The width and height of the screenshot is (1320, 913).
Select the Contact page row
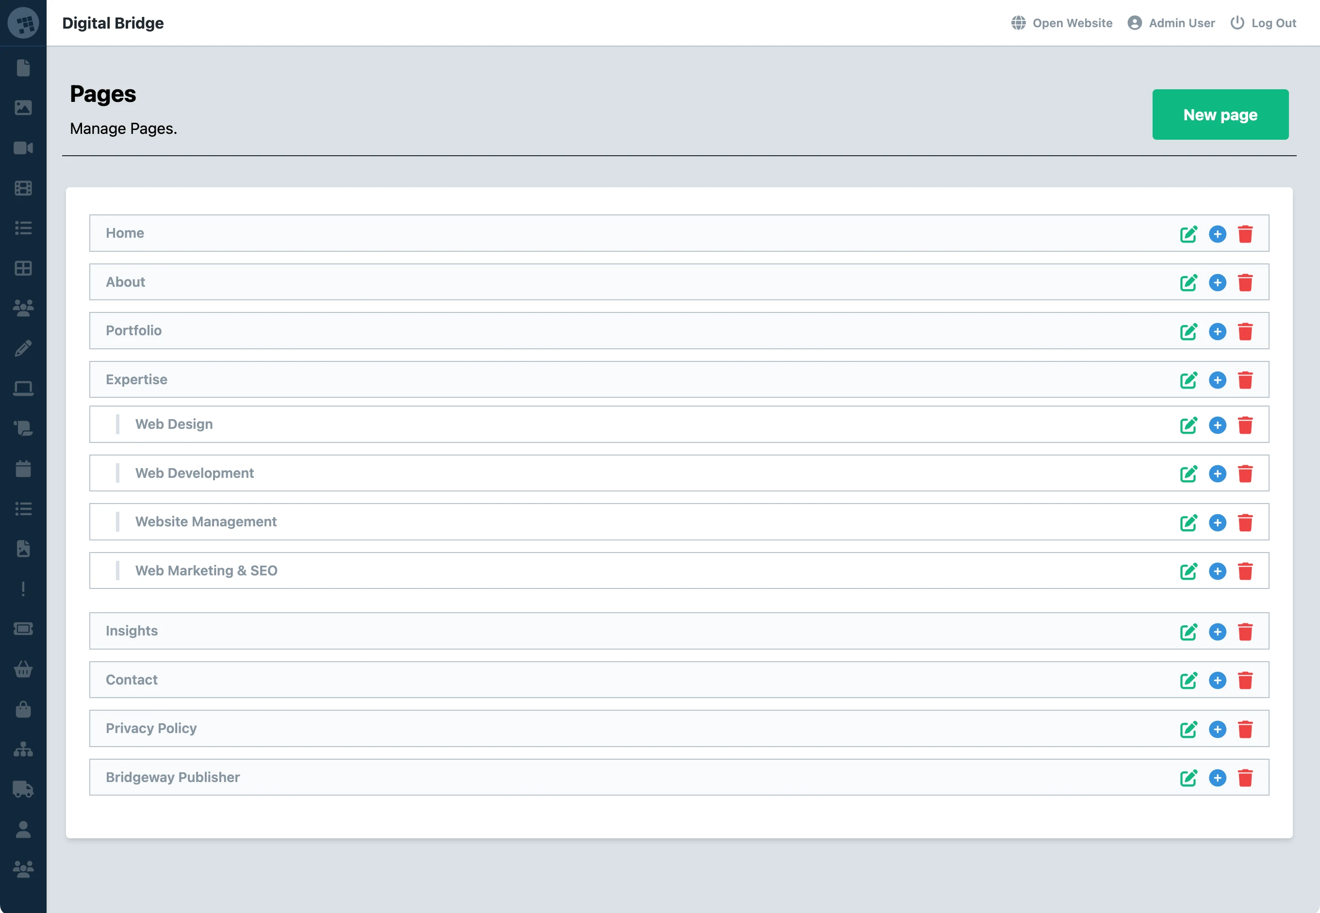click(x=678, y=680)
